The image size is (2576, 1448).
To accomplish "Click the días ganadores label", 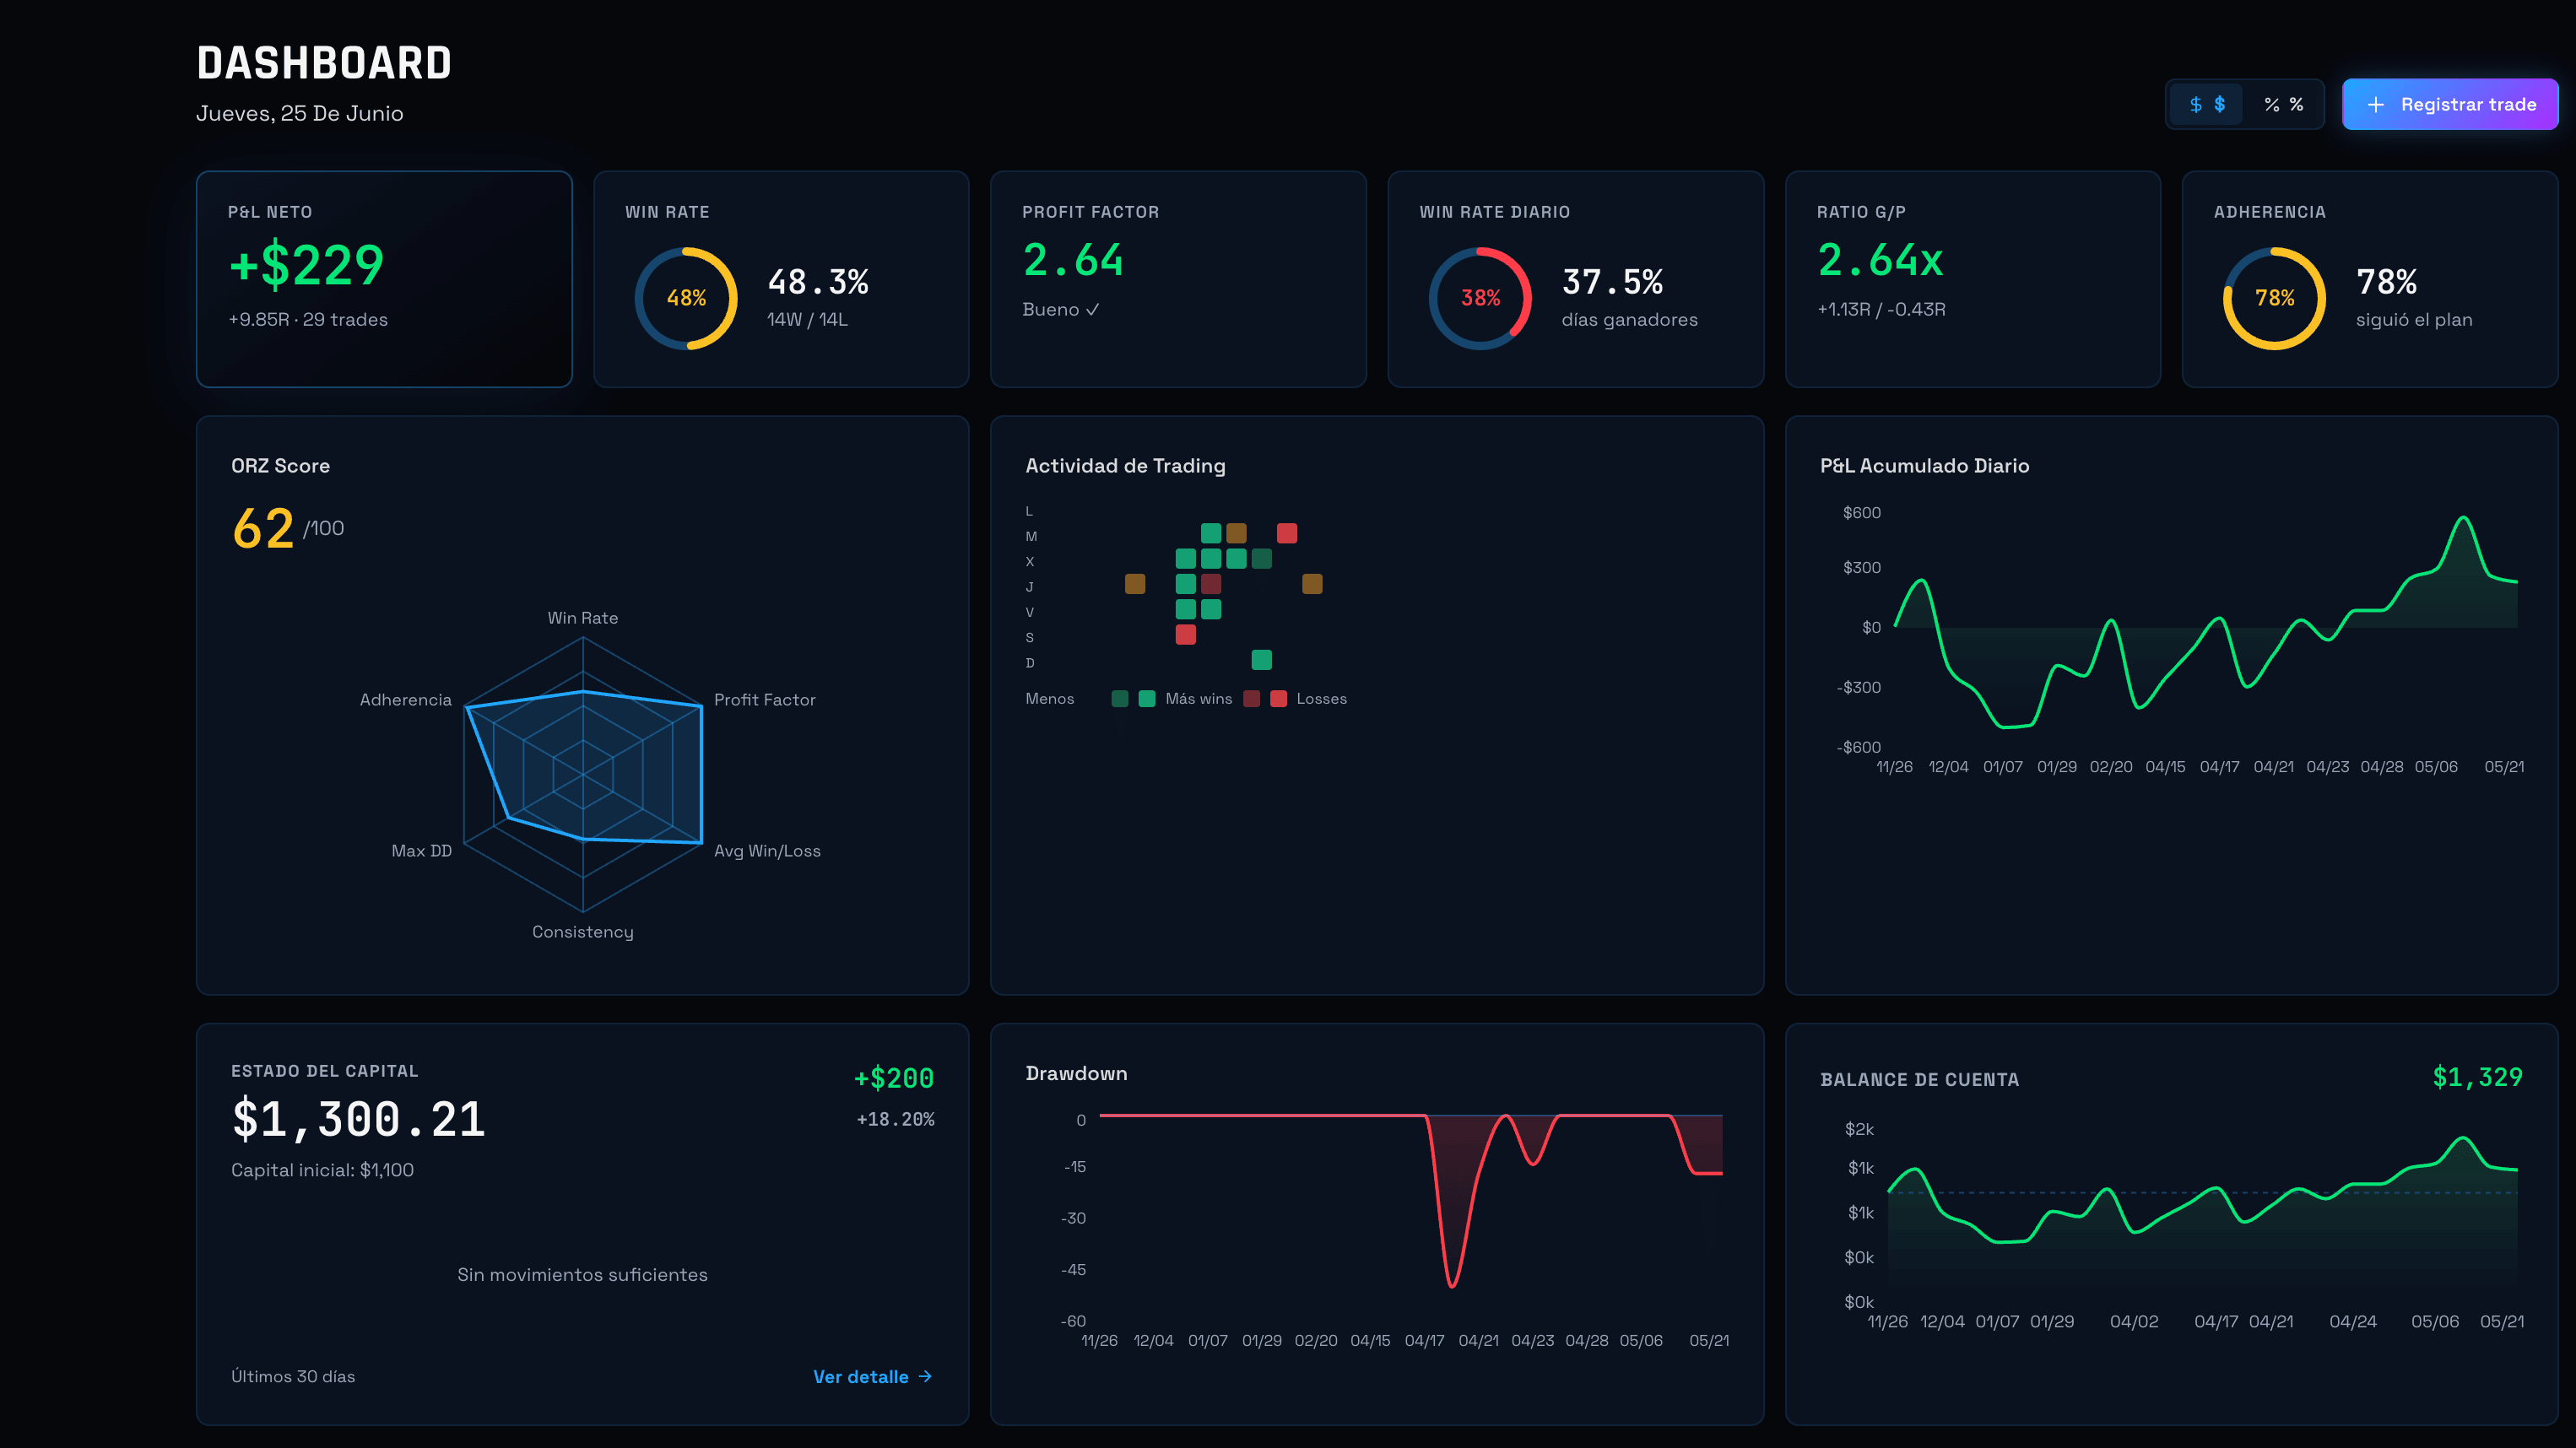I will coord(1630,320).
